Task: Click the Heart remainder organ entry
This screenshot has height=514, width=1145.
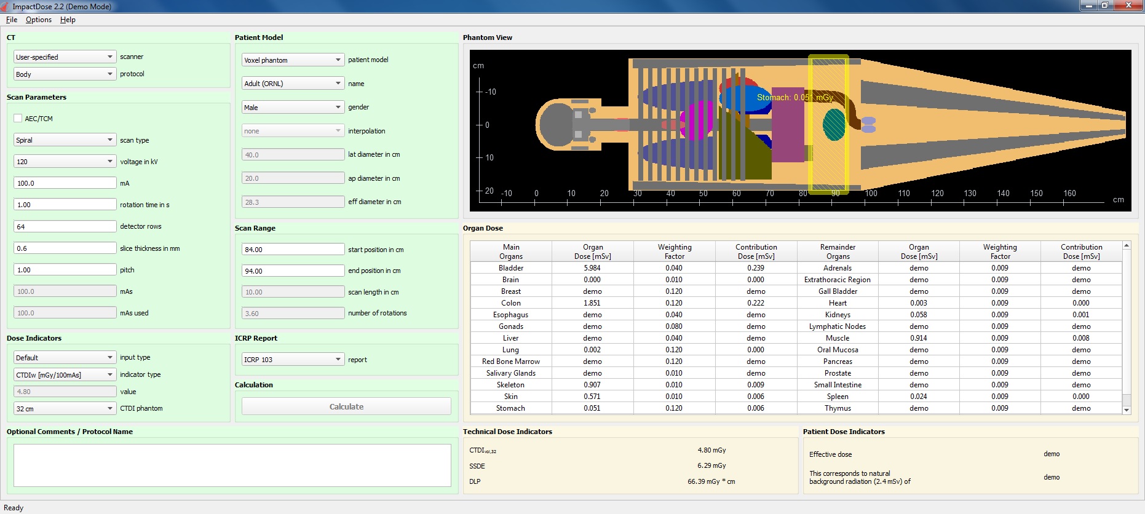Action: [x=838, y=303]
